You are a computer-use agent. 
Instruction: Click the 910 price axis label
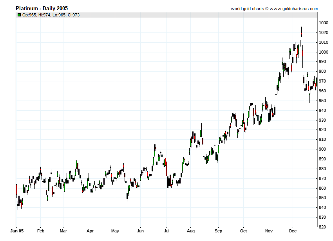[322, 140]
